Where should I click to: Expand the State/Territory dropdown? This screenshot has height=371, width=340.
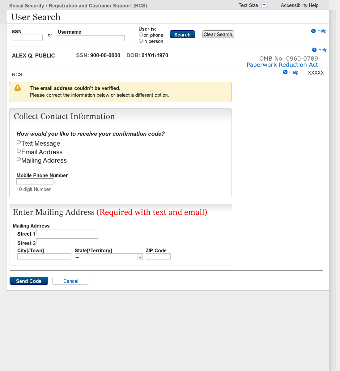pyautogui.click(x=109, y=257)
